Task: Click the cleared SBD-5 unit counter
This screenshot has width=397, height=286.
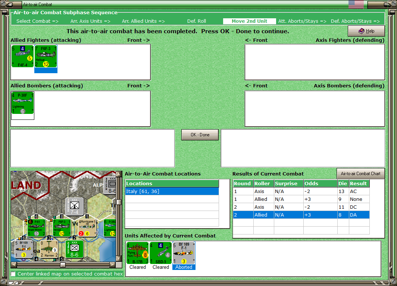Action: [x=161, y=253]
